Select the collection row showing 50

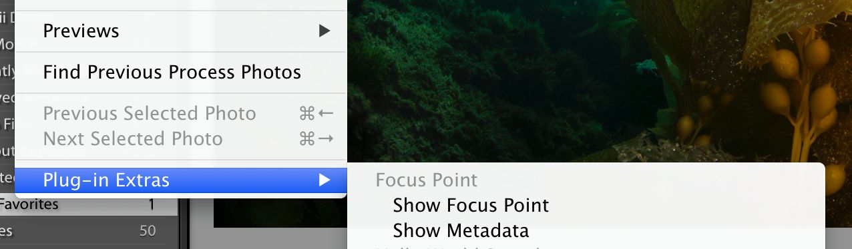coord(89,230)
